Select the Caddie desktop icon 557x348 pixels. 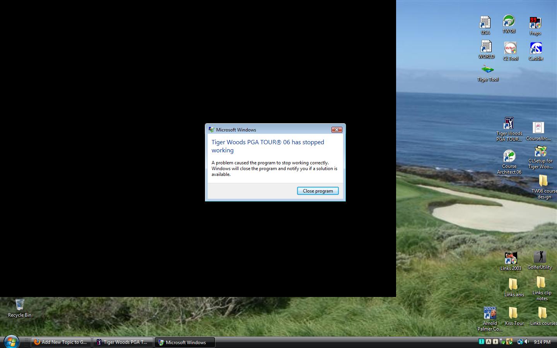click(x=536, y=51)
